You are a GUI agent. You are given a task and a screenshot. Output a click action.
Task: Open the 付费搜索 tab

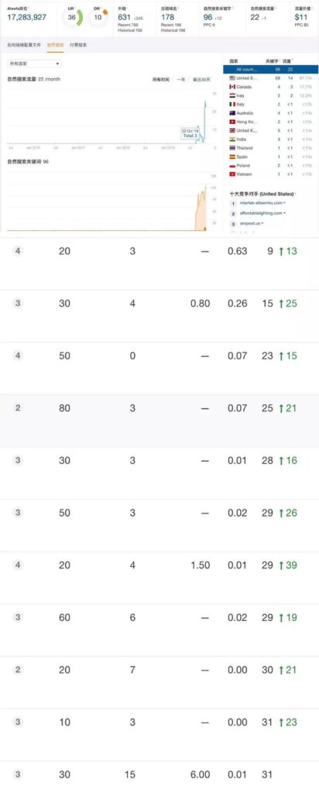point(78,45)
